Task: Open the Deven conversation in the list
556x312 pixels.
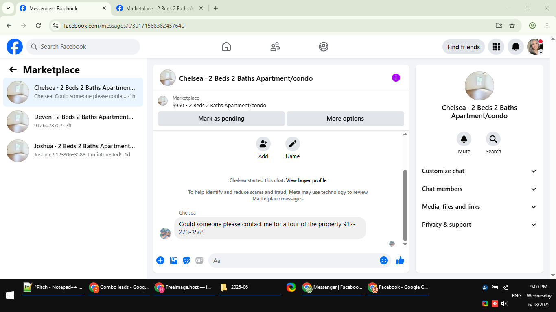Action: click(x=73, y=121)
